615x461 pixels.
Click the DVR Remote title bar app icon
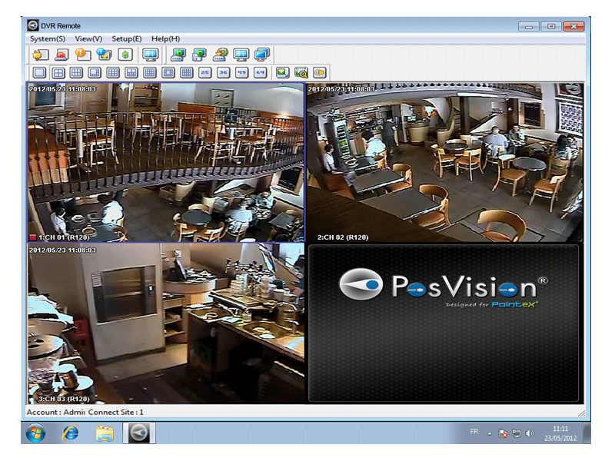33,25
